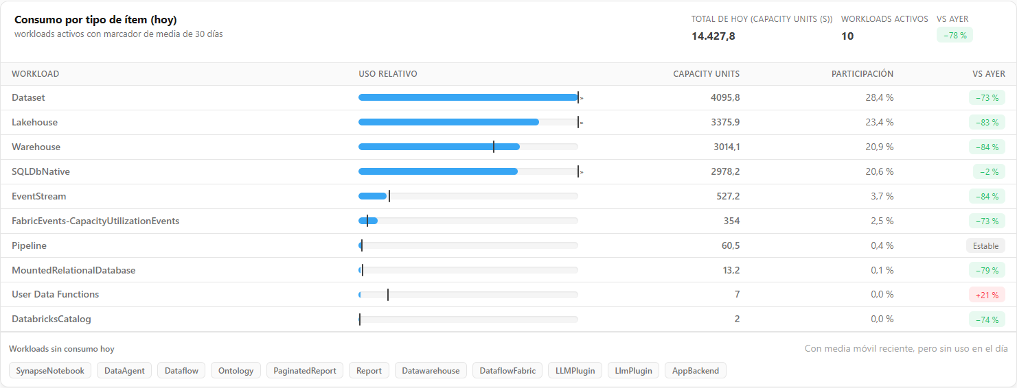Image resolution: width=1017 pixels, height=388 pixels.
Task: Click the 4095,8 capacity units value
Action: coord(725,97)
